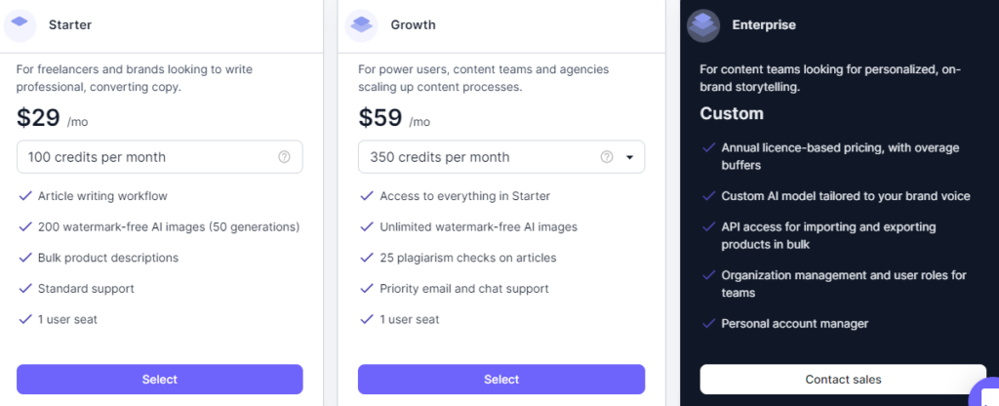Click the Enterprise plan stacked-layers icon
The width and height of the screenshot is (999, 406).
pos(703,24)
